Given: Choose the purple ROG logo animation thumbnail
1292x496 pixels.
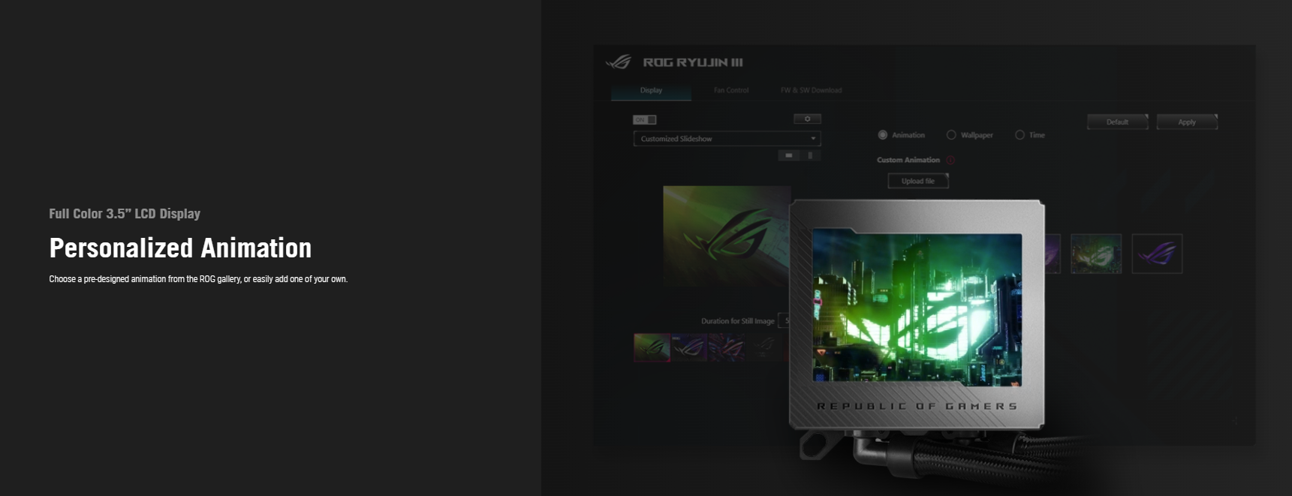Looking at the screenshot, I should coord(1156,254).
